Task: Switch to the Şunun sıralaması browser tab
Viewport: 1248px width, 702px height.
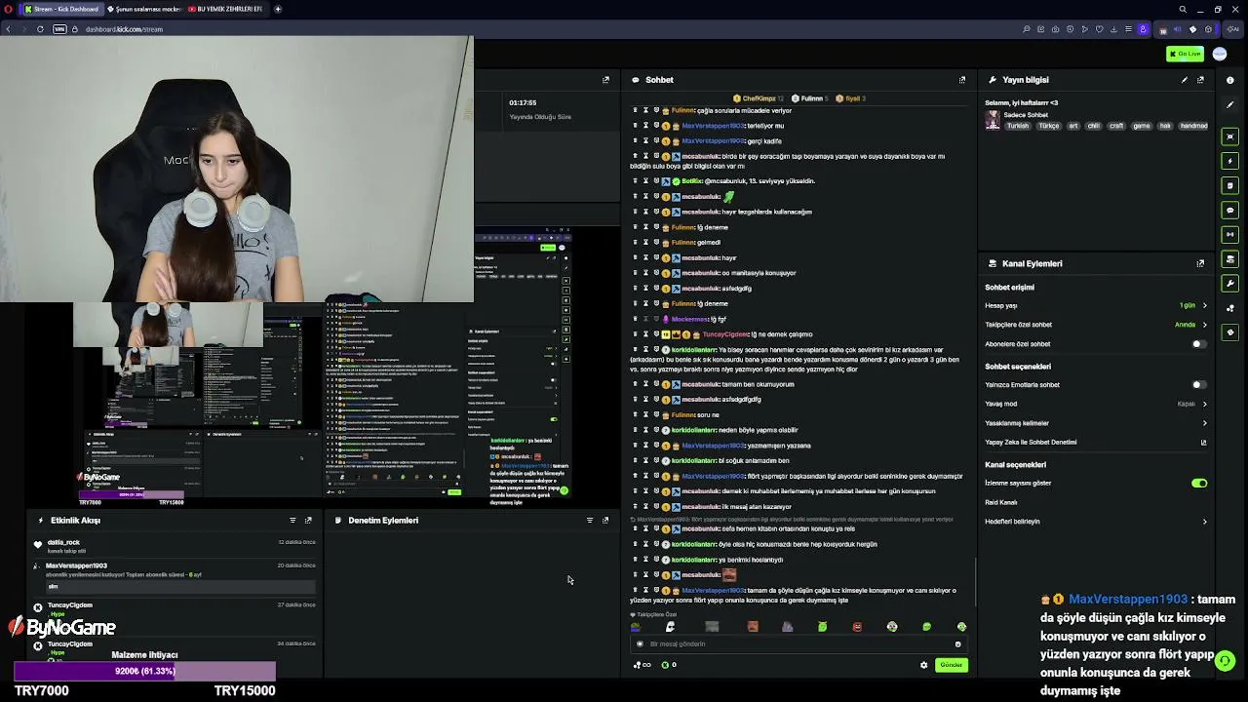Action: pyautogui.click(x=142, y=9)
